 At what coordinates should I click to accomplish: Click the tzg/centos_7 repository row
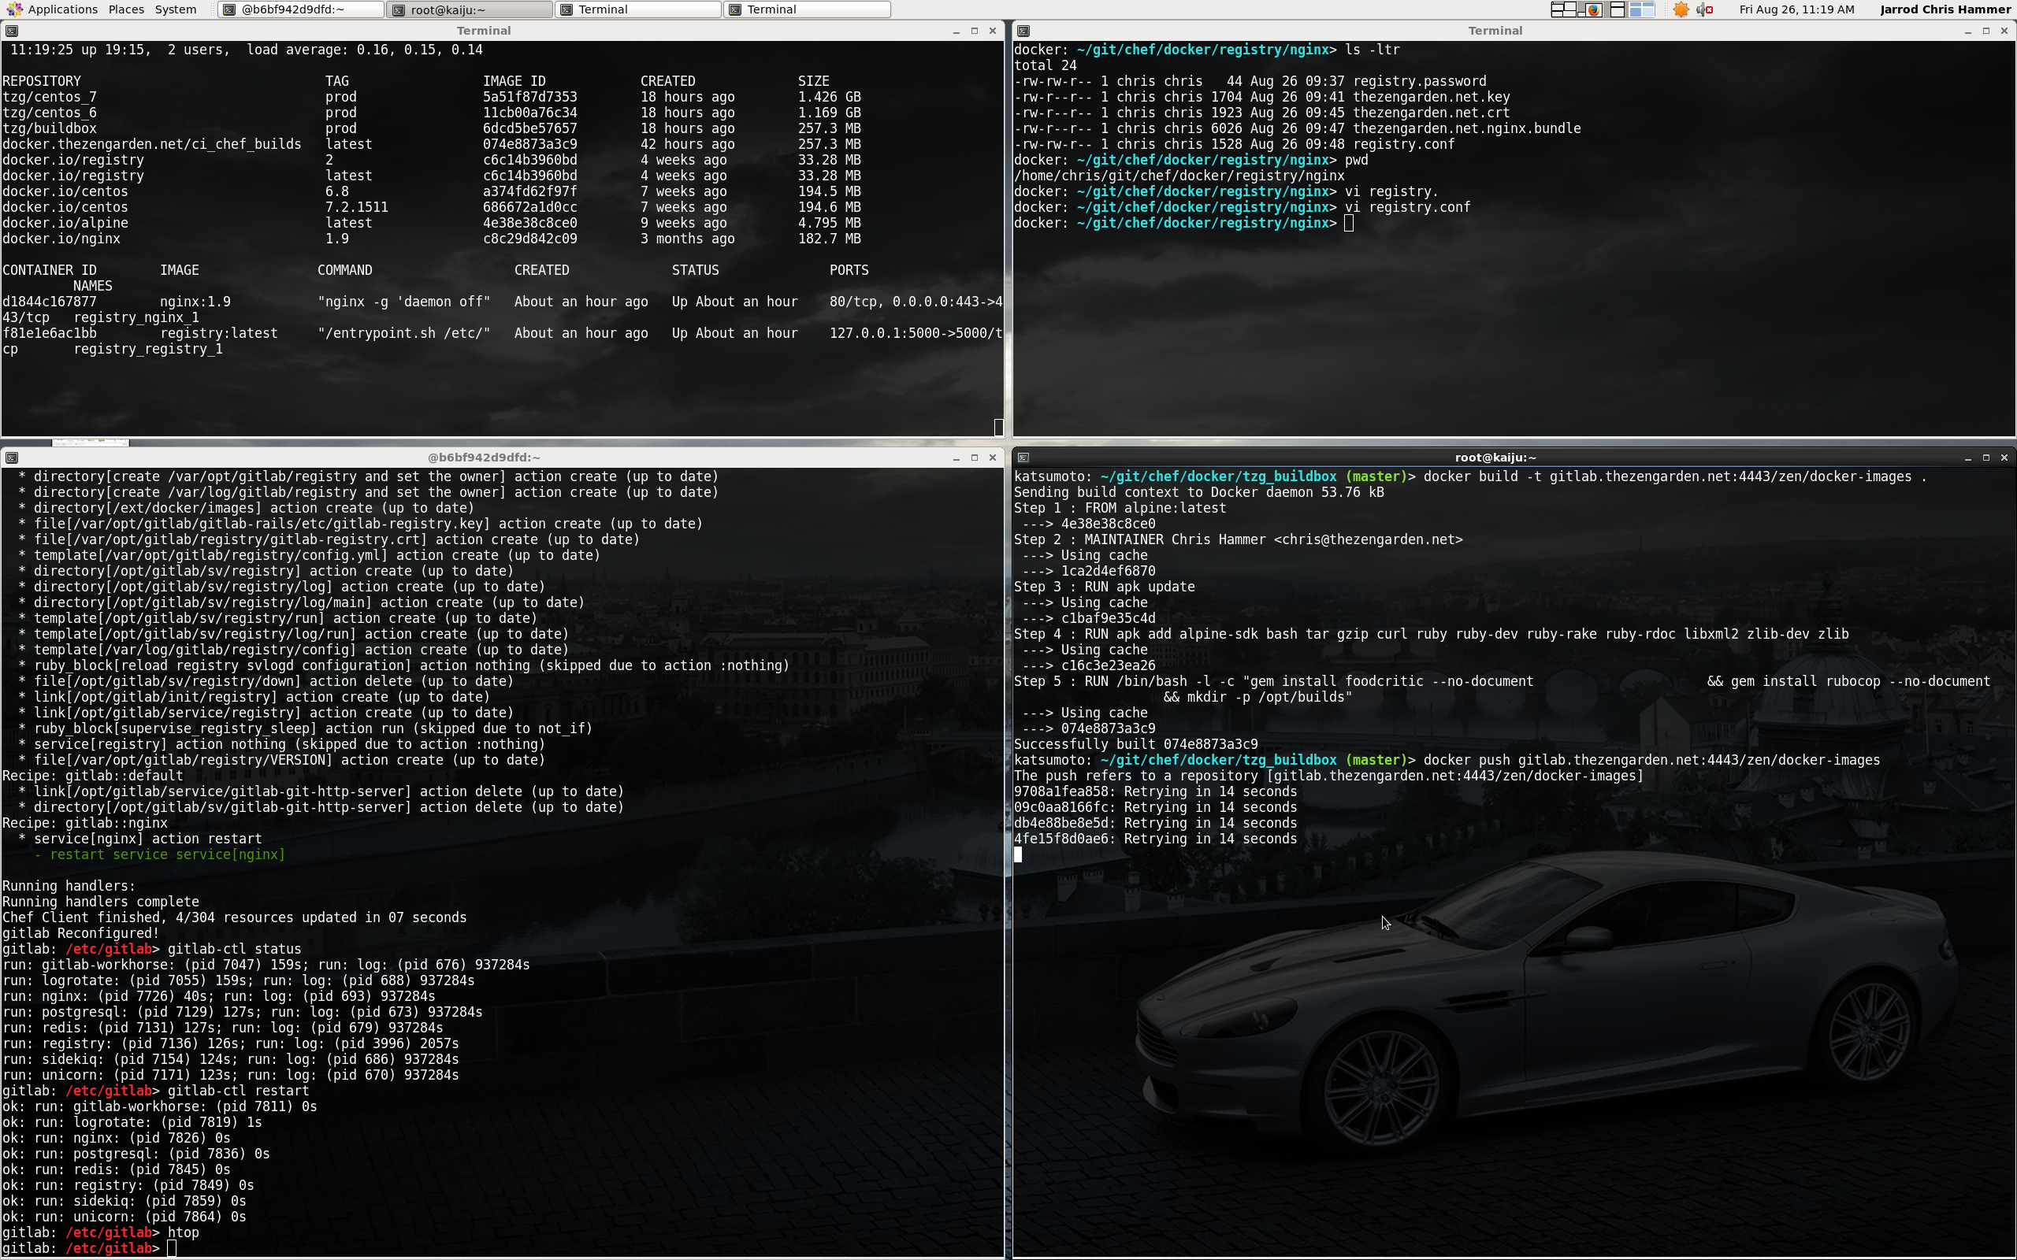pyautogui.click(x=432, y=97)
